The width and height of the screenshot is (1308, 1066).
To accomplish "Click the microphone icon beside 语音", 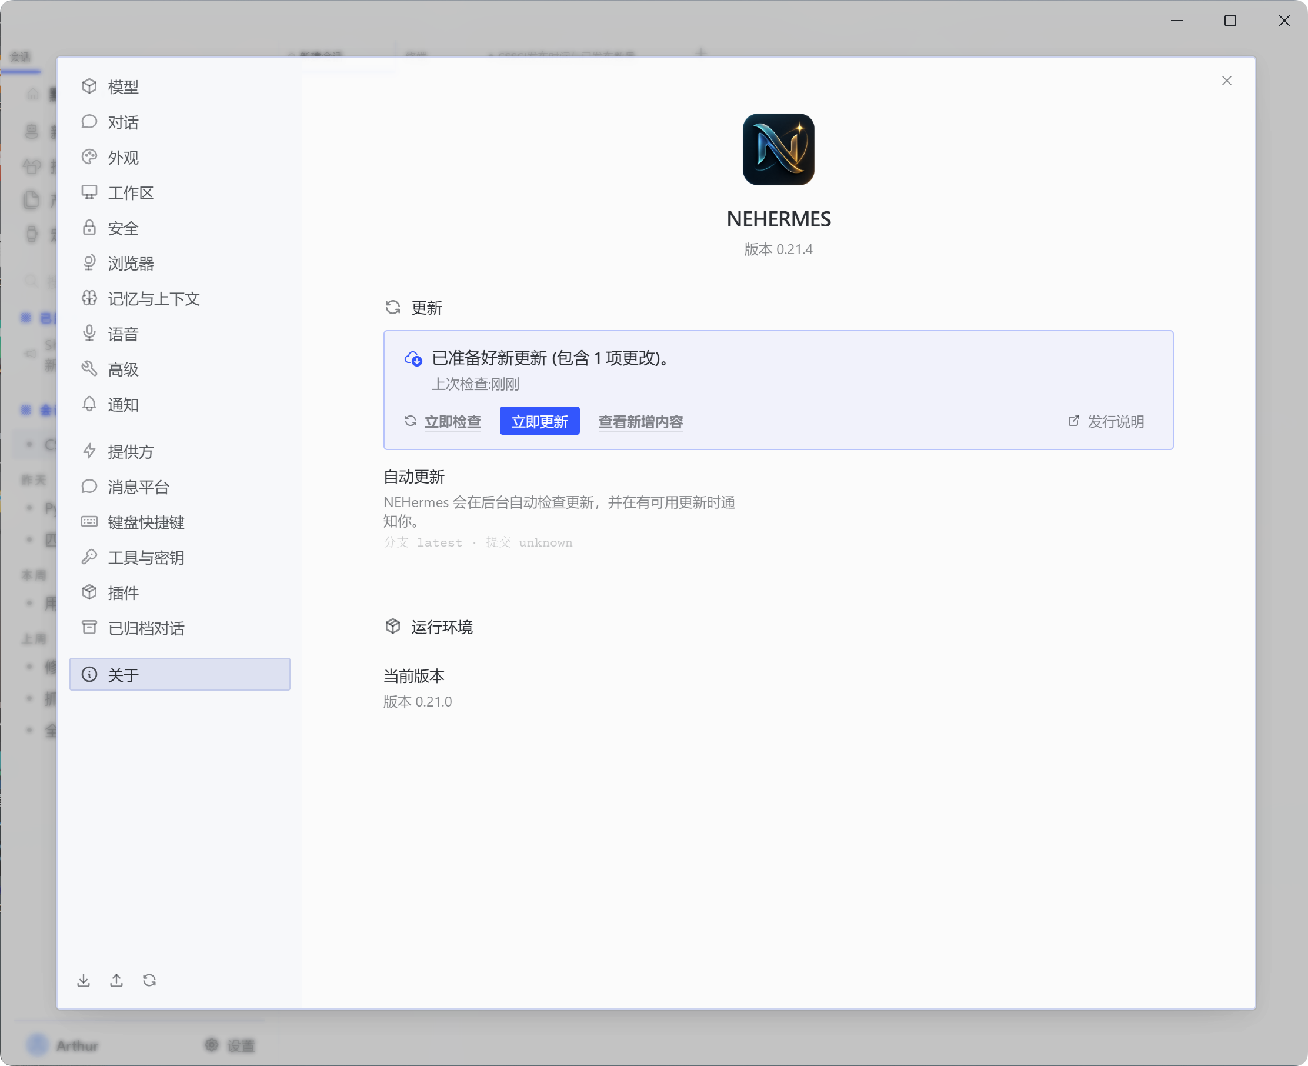I will click(x=89, y=334).
